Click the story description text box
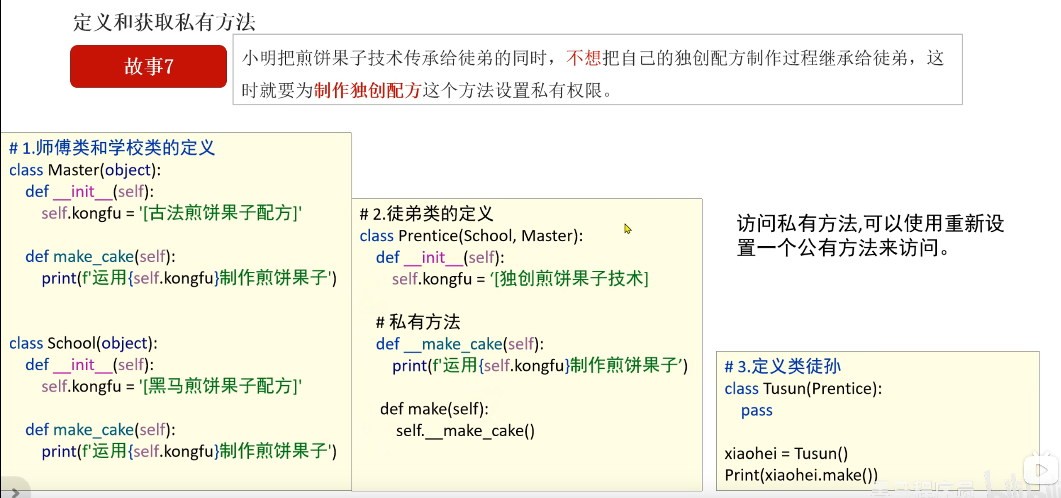The height and width of the screenshot is (498, 1061). pyautogui.click(x=597, y=70)
